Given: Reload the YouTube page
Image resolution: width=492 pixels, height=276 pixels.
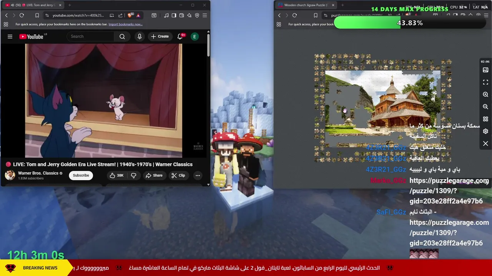Looking at the screenshot, I should [22, 15].
